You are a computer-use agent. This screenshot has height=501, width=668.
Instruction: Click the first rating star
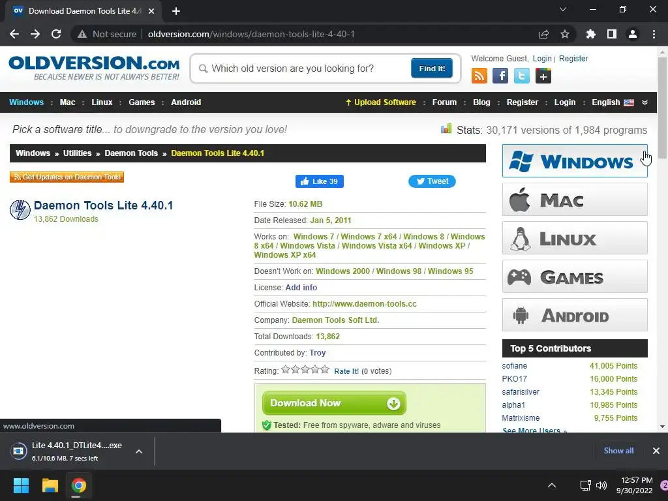click(286, 369)
